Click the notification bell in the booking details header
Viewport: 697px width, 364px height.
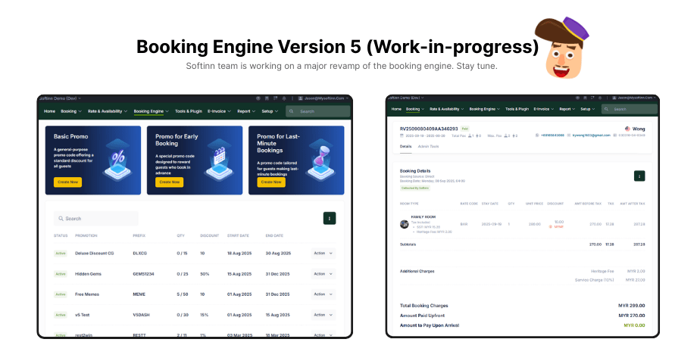coord(600,97)
